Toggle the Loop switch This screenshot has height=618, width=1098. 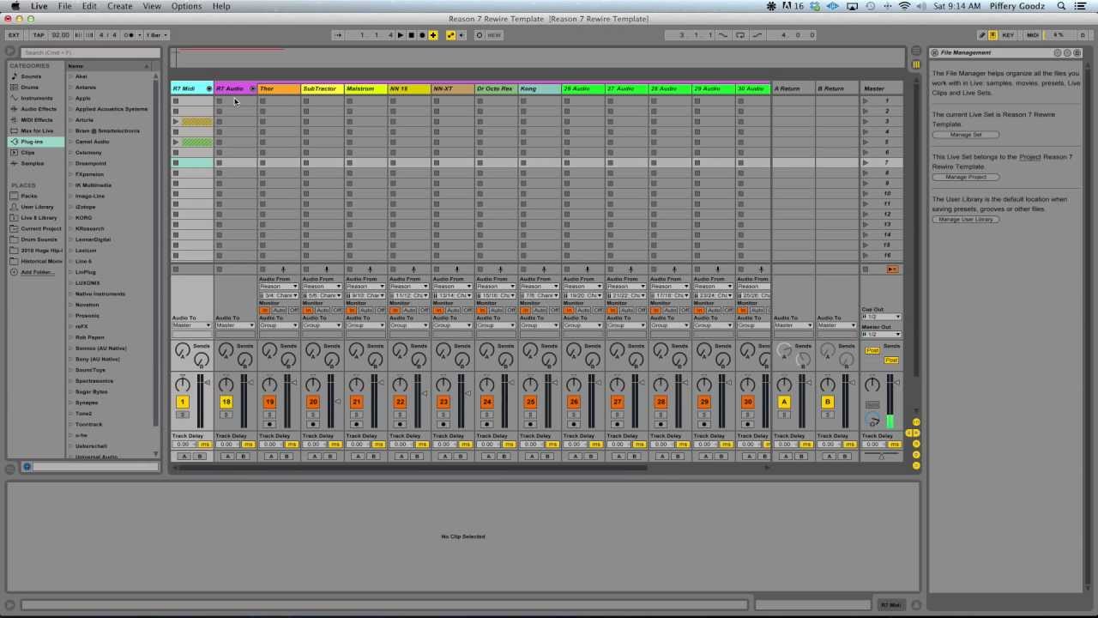740,35
